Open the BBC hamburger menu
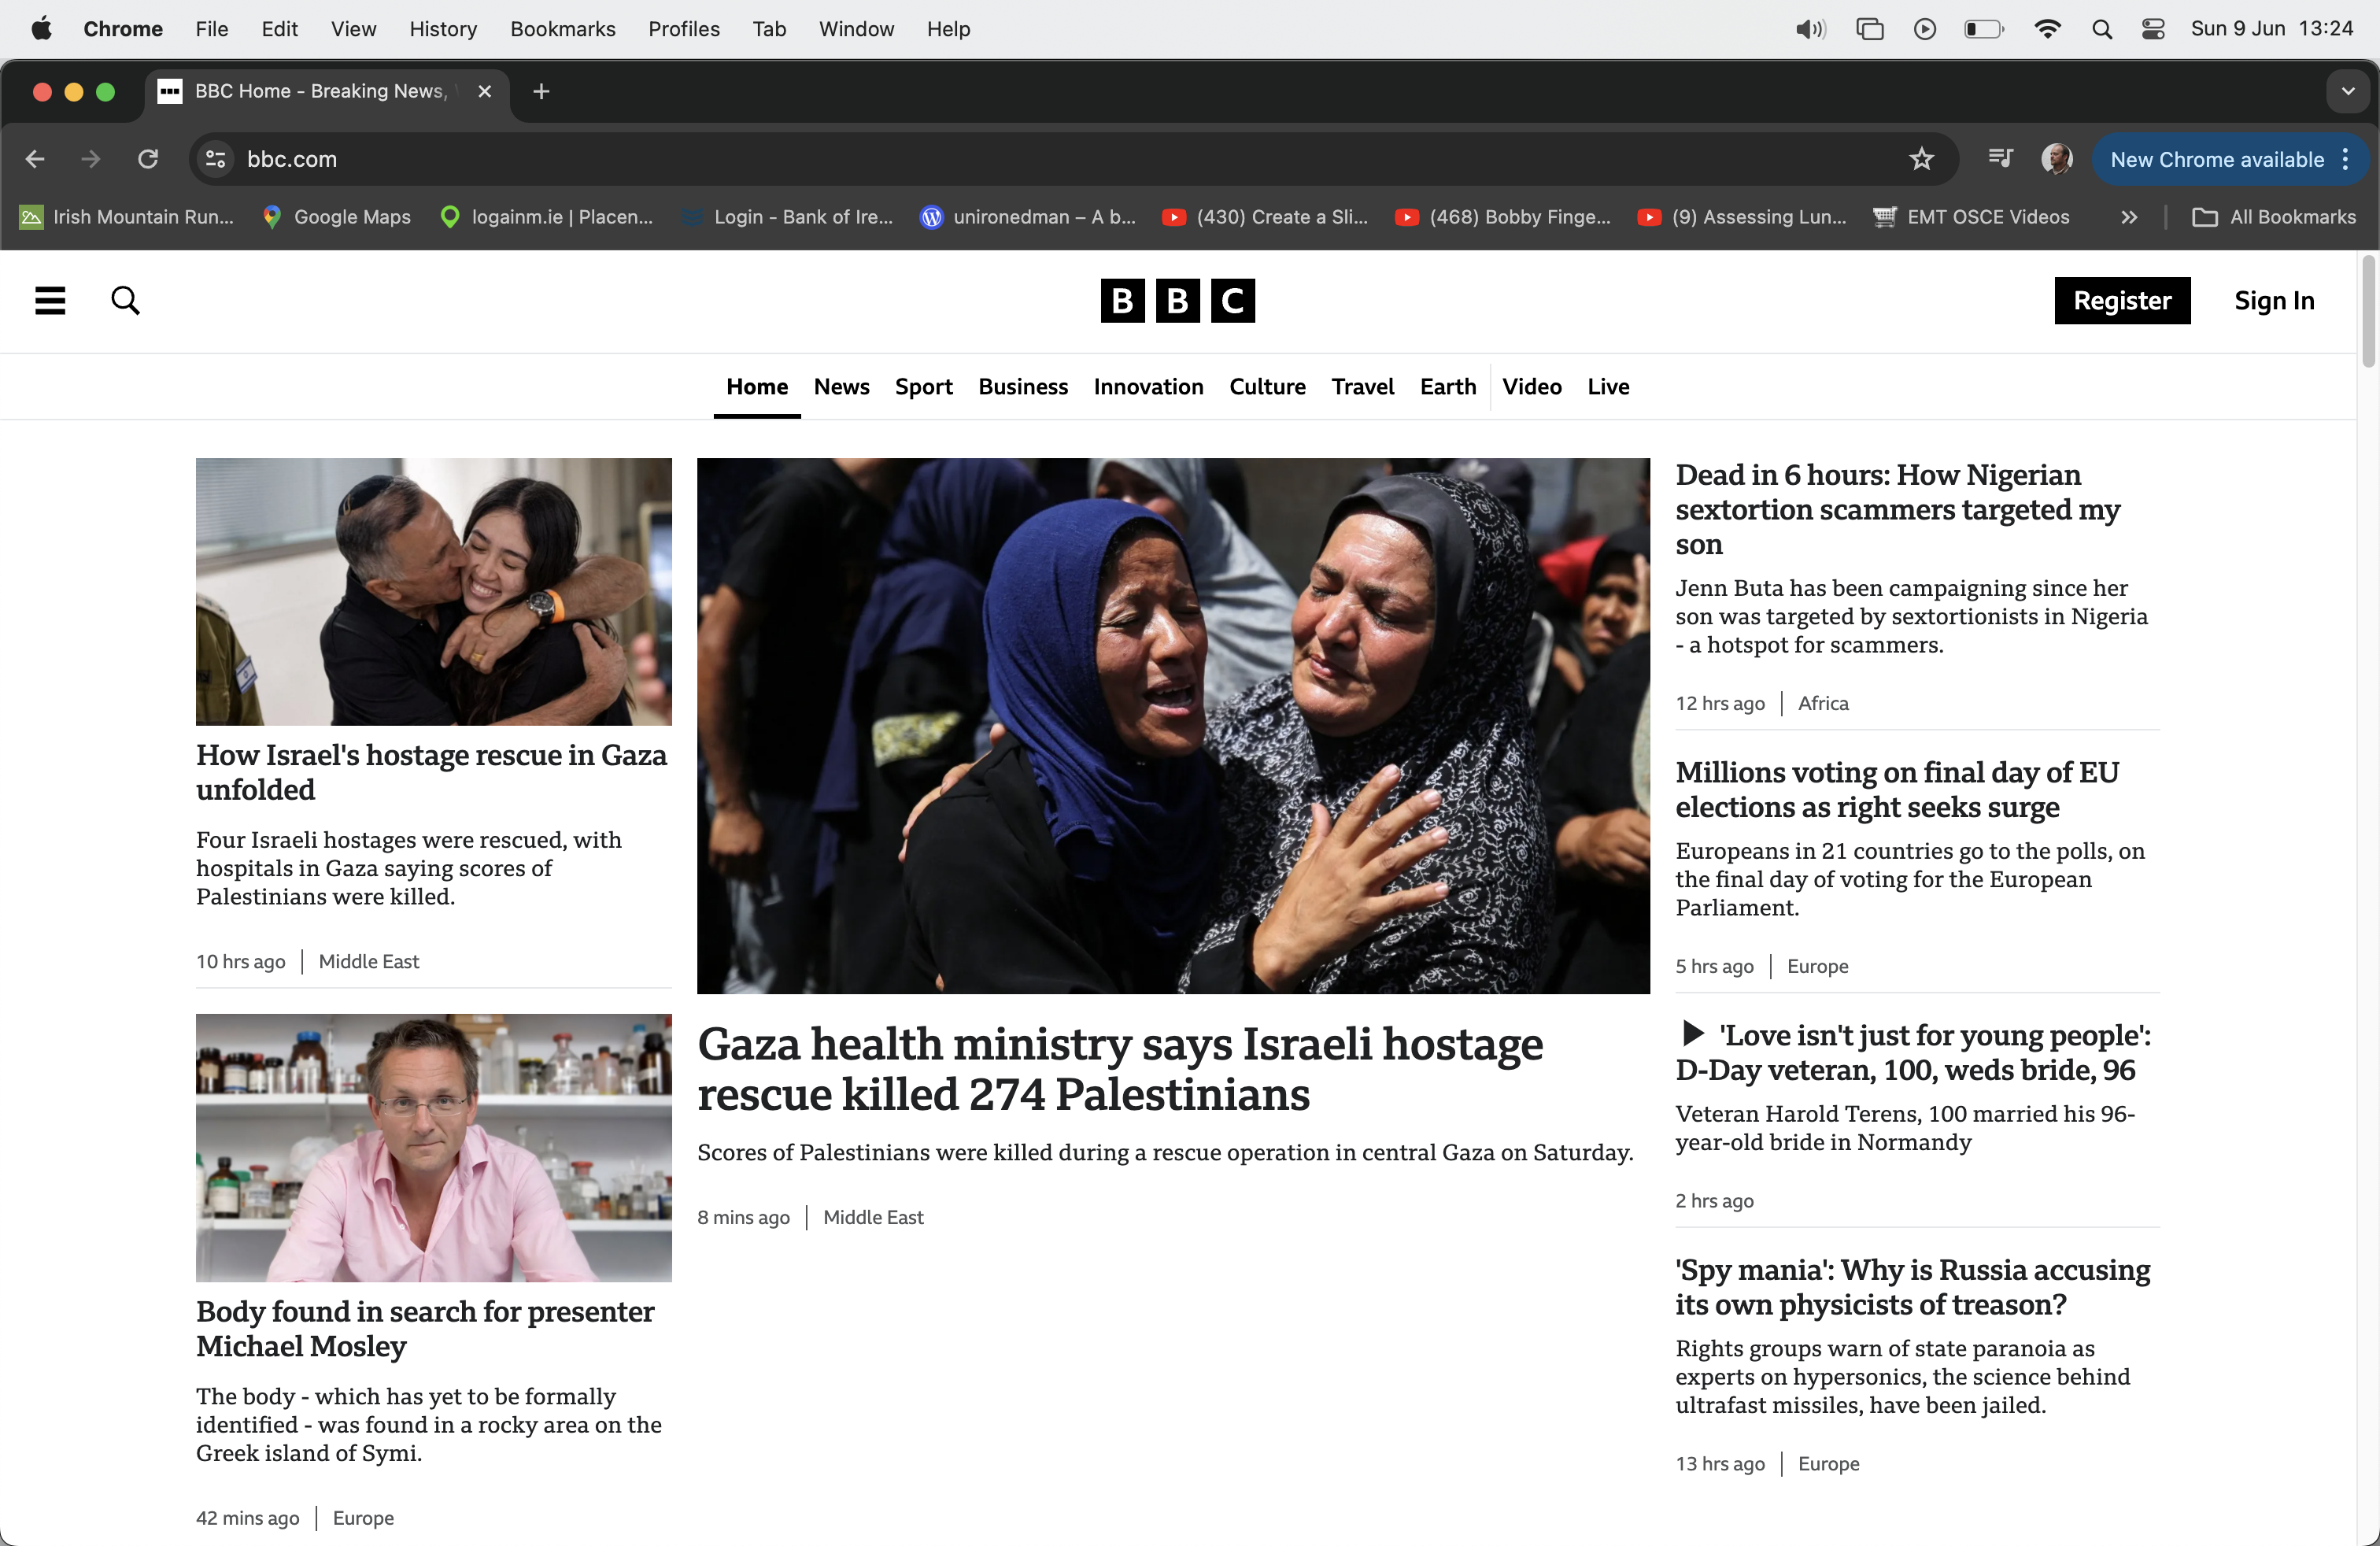The image size is (2380, 1546). (50, 300)
